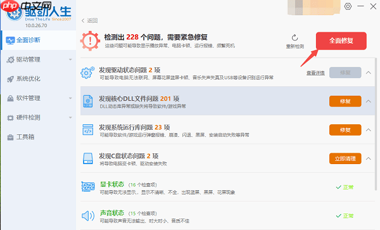
Task: Open the 查看详情 link
Action: [315, 73]
